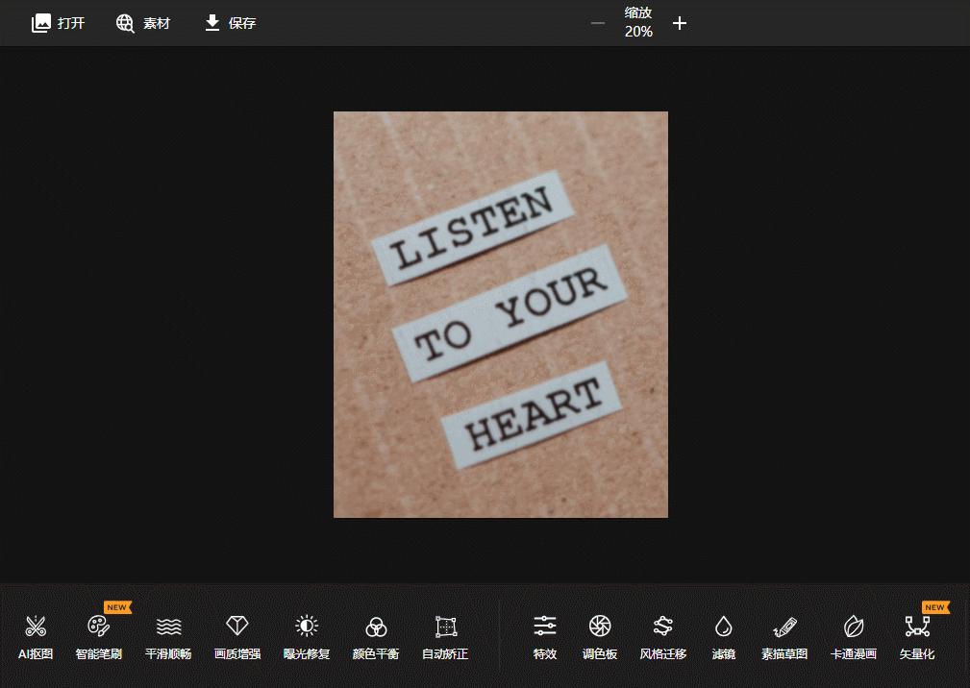This screenshot has width=970, height=688.
Task: Open the 滤镜 filter tool
Action: point(724,635)
